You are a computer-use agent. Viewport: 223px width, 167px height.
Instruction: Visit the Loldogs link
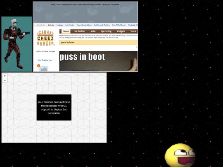coord(59,25)
